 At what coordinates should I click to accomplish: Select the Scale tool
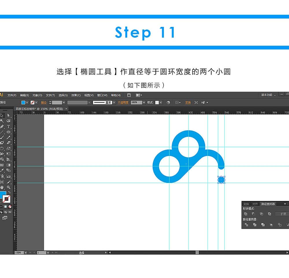pos(8,148)
